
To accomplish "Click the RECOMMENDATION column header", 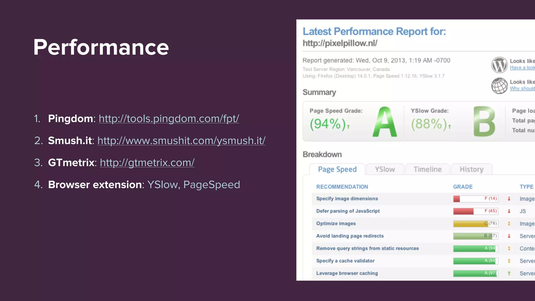I will (342, 187).
